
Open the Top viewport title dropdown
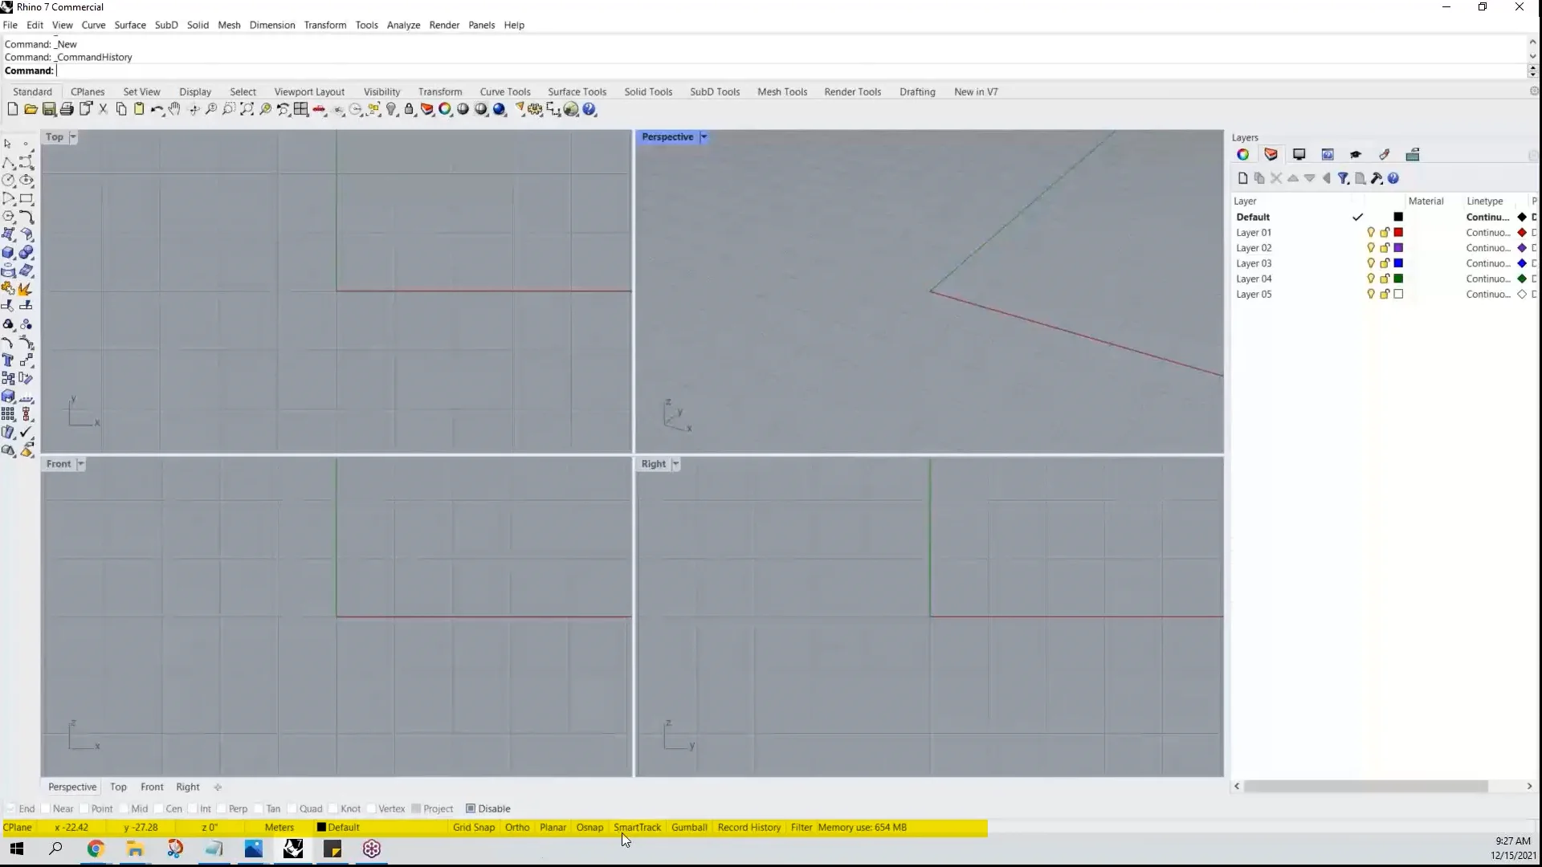[73, 136]
